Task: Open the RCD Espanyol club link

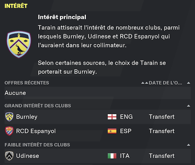Action: click(36, 131)
